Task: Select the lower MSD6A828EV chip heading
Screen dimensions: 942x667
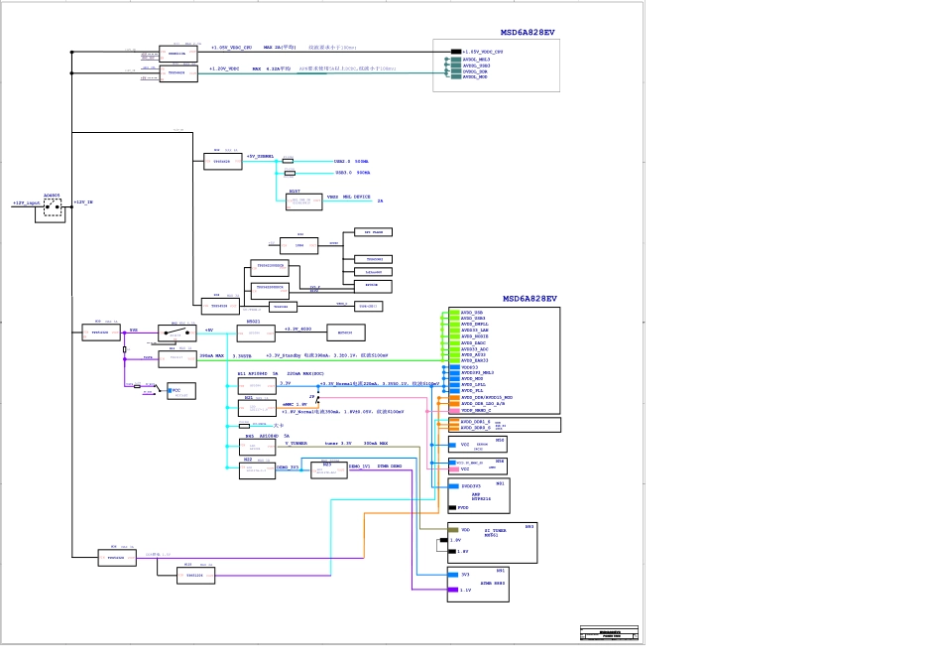Action: point(529,299)
